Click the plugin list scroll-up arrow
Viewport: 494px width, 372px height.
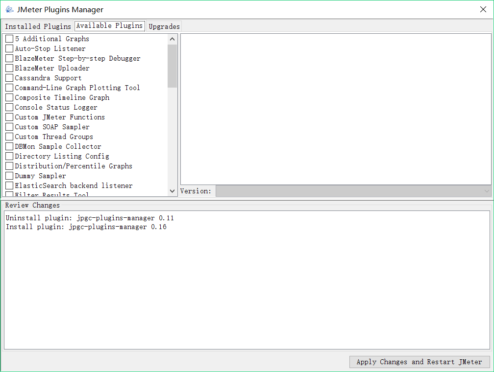172,39
